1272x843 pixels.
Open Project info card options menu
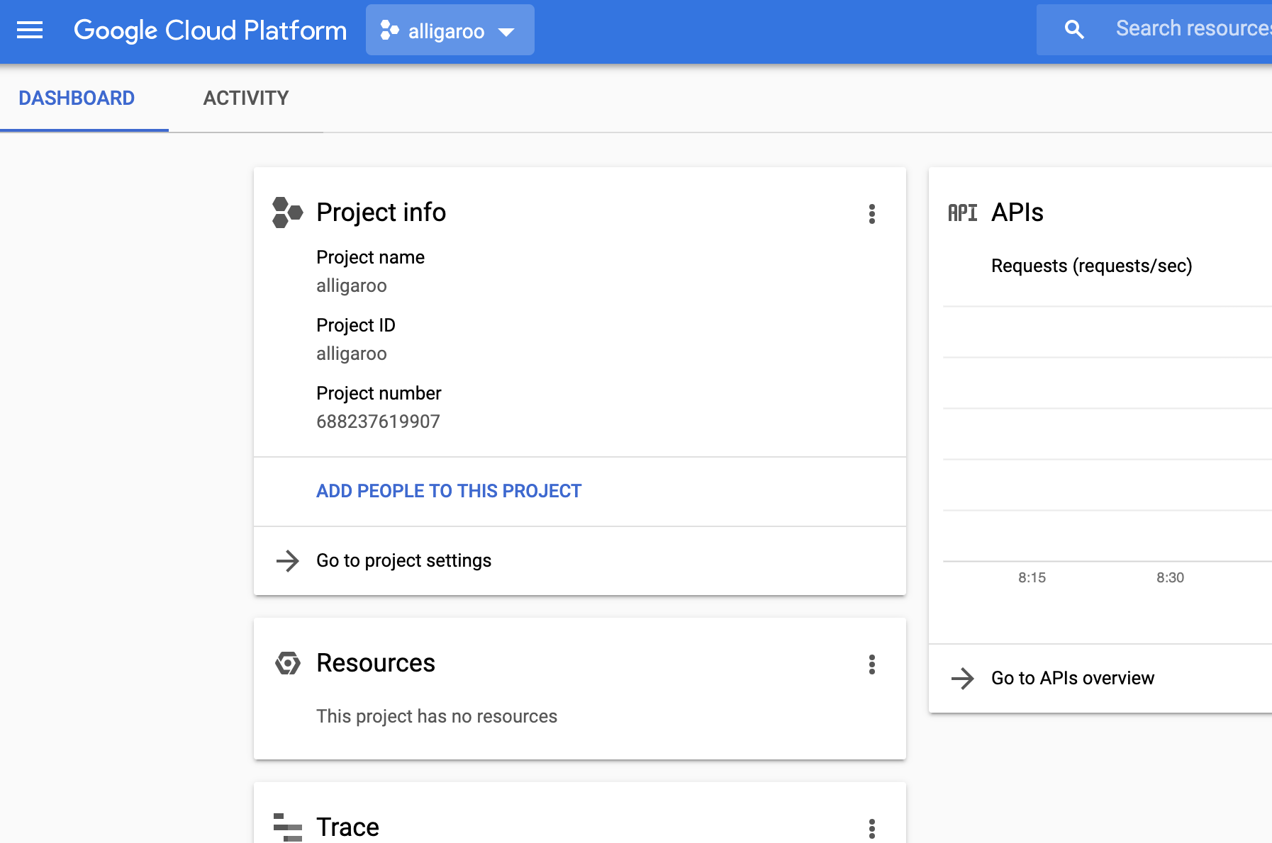point(872,214)
